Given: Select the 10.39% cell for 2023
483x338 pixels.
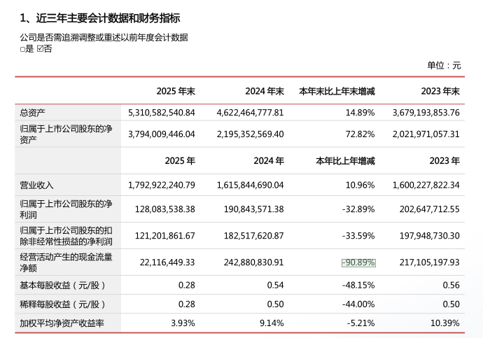Looking at the screenshot, I should [445, 323].
